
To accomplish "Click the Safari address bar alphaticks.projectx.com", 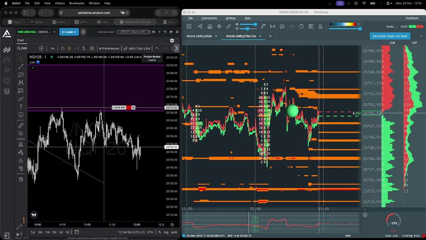I will coord(94,13).
